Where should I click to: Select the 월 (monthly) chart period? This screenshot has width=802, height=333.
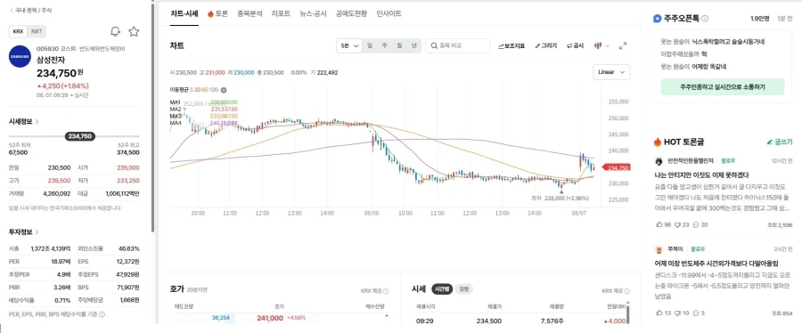pos(399,45)
